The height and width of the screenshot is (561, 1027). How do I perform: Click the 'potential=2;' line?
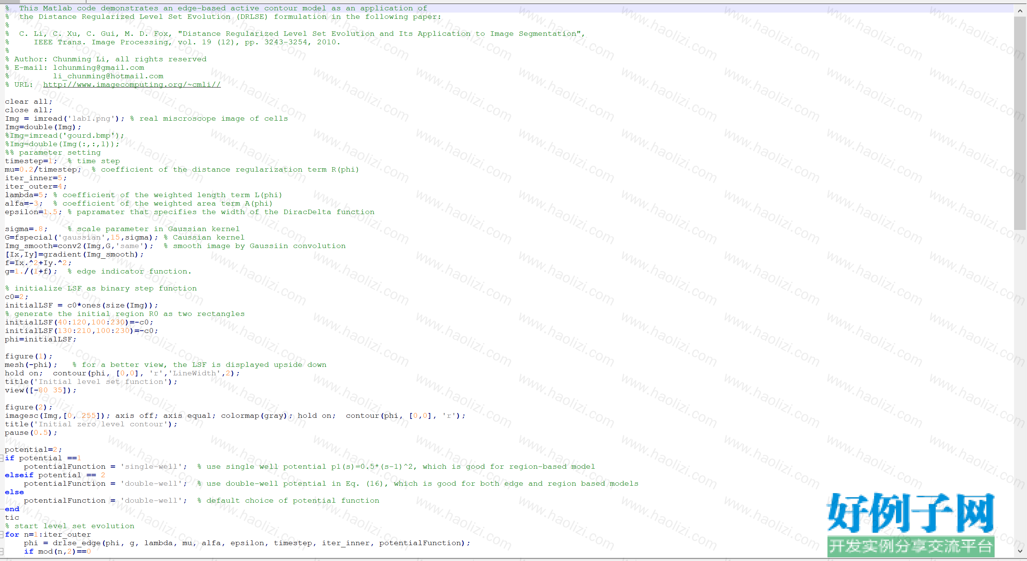33,450
